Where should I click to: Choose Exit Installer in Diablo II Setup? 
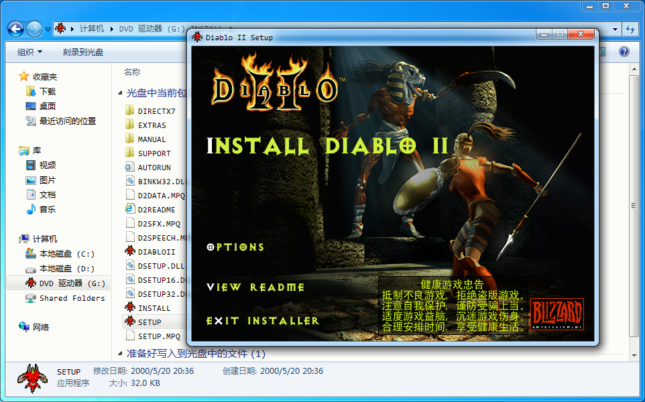pos(263,321)
